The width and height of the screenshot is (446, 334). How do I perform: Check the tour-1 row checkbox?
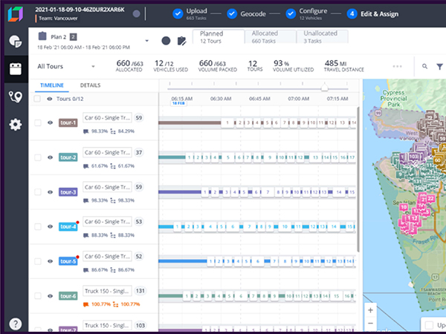coord(38,122)
